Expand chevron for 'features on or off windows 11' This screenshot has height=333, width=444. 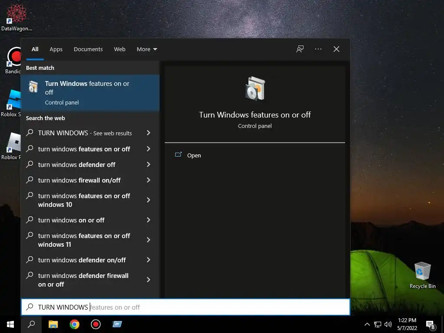148,240
